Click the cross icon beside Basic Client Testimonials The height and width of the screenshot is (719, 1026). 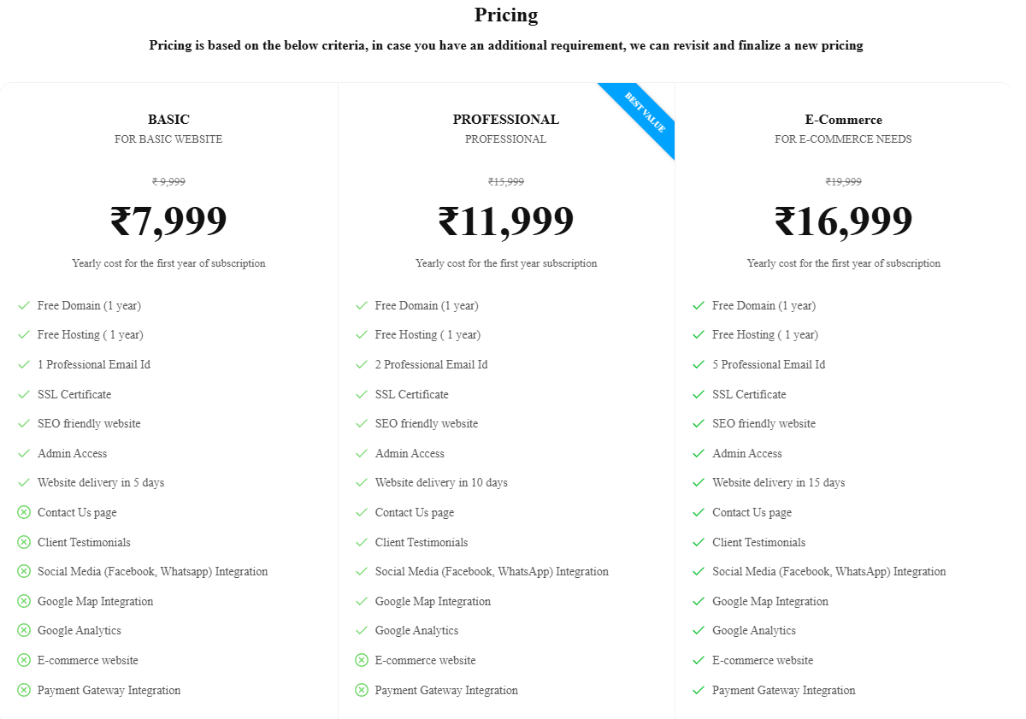tap(24, 542)
